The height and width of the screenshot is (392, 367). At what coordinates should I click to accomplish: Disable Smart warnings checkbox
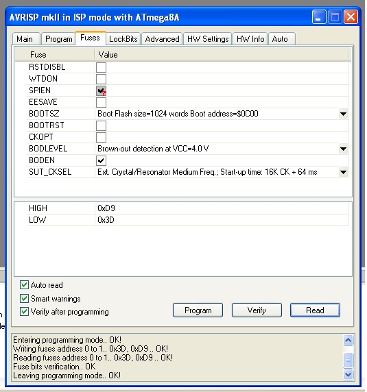point(24,298)
